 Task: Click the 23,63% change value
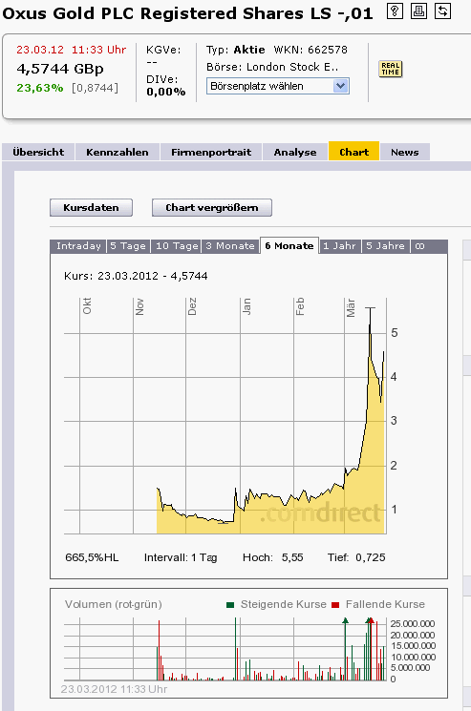pos(40,88)
